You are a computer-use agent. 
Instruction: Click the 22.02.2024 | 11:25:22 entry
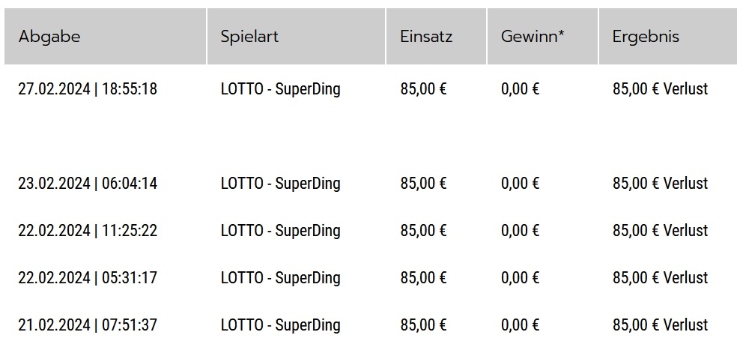click(x=88, y=230)
